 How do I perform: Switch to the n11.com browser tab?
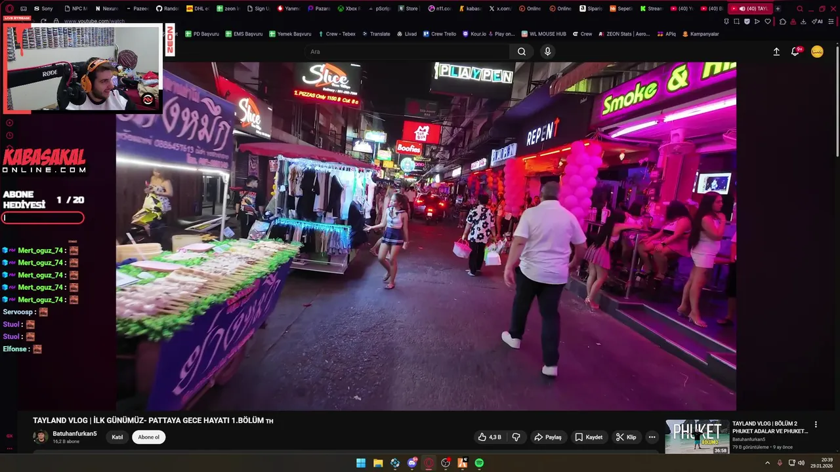pyautogui.click(x=439, y=9)
